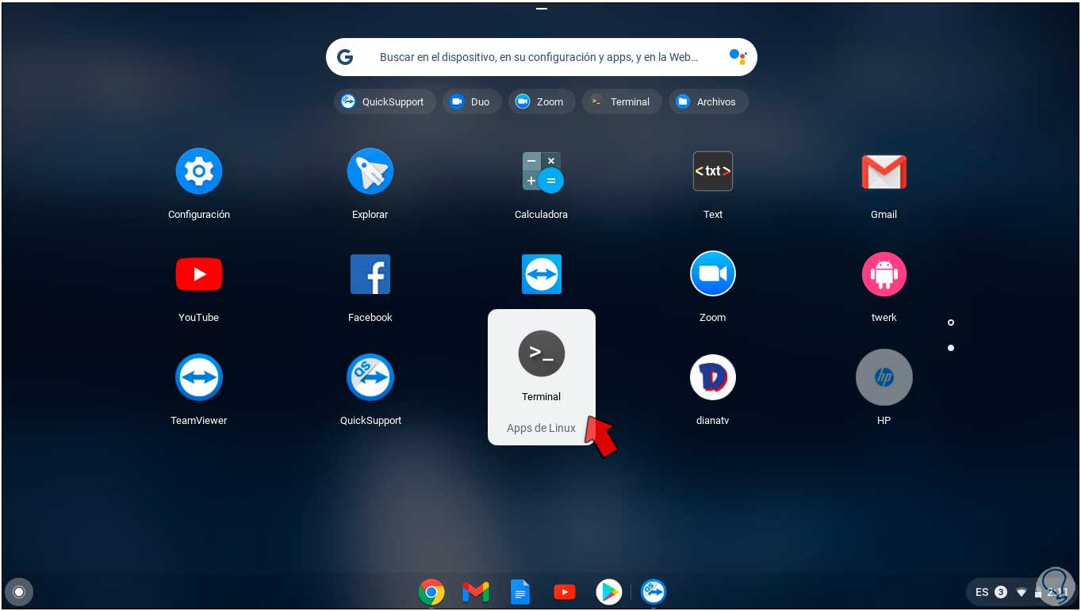Open the dianatv app

click(713, 377)
